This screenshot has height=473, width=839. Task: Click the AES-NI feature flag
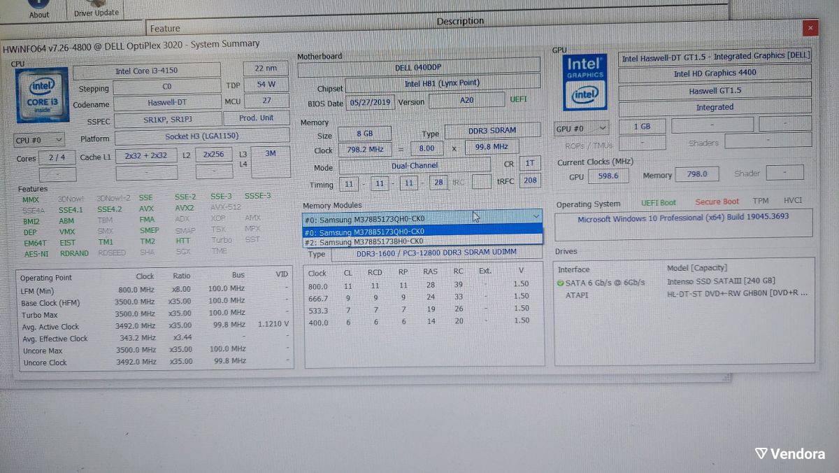tap(36, 253)
